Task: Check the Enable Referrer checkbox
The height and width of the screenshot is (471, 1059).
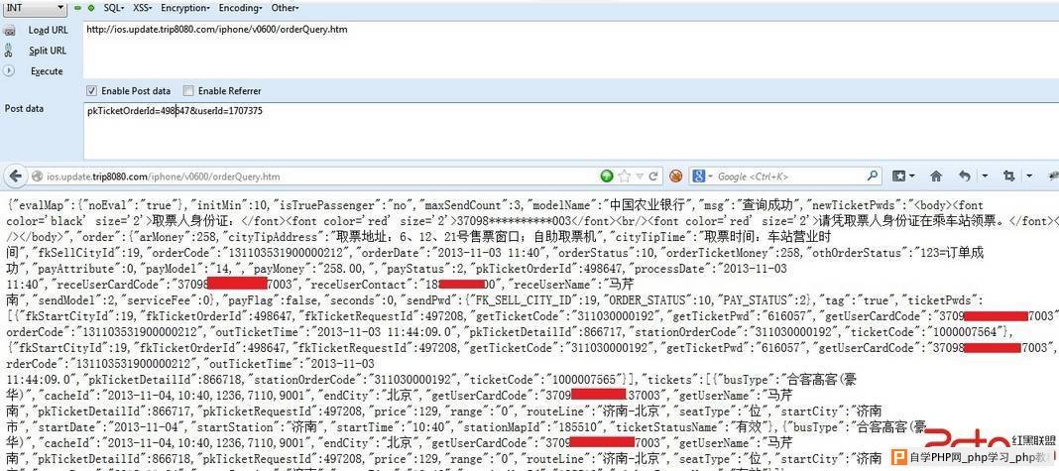Action: click(x=188, y=90)
